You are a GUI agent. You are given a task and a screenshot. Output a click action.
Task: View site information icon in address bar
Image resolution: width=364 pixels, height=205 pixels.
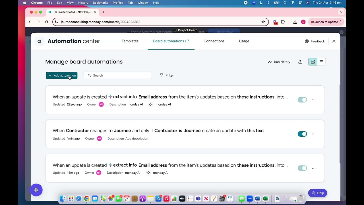pos(56,22)
